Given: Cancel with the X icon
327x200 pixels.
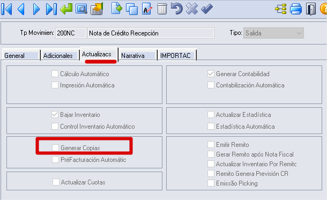Looking at the screenshot, I should click(192, 9).
